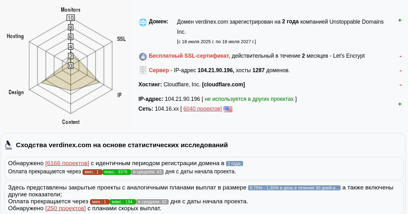This screenshot has height=214, width=408.
Task: Click the red мин.: 1 badge in the registration period block
Action: pyautogui.click(x=92, y=172)
